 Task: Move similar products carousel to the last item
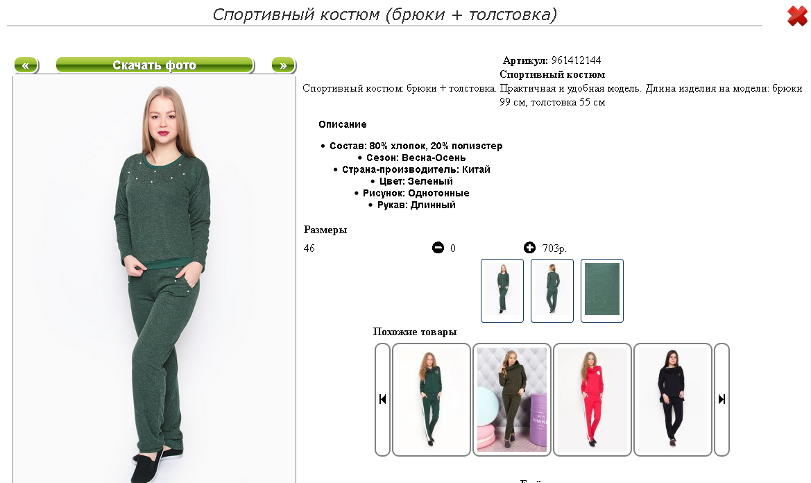click(x=722, y=399)
